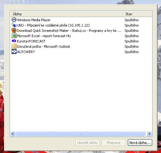161x153 pixels.
Task: Click the Ukončit úlohu button
Action: (88, 143)
